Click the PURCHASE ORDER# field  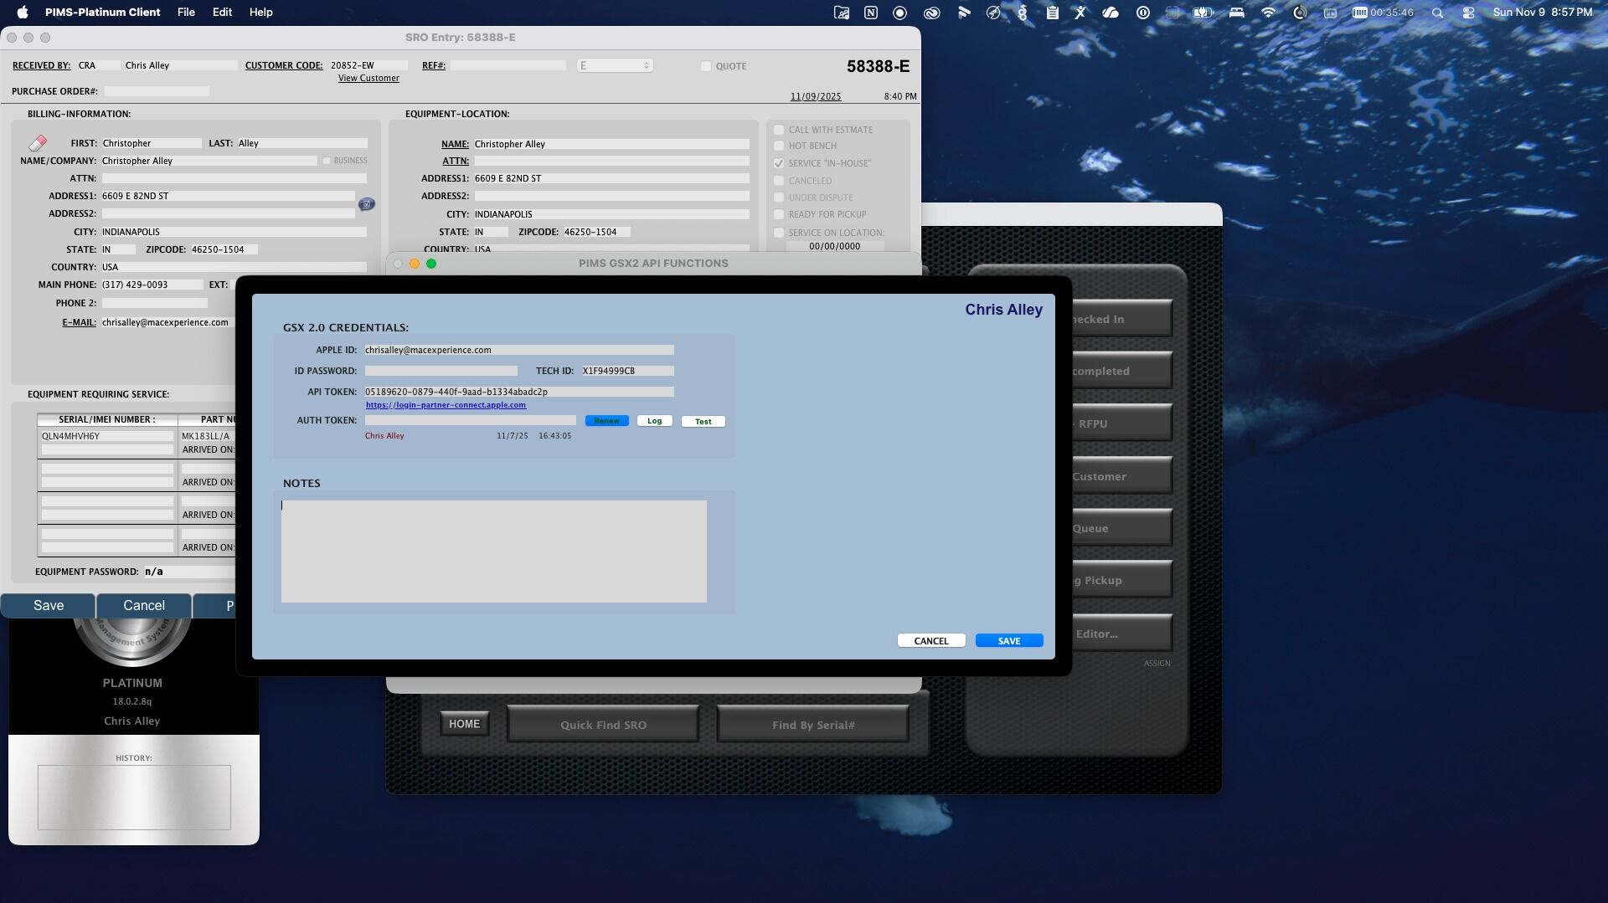[x=157, y=91]
